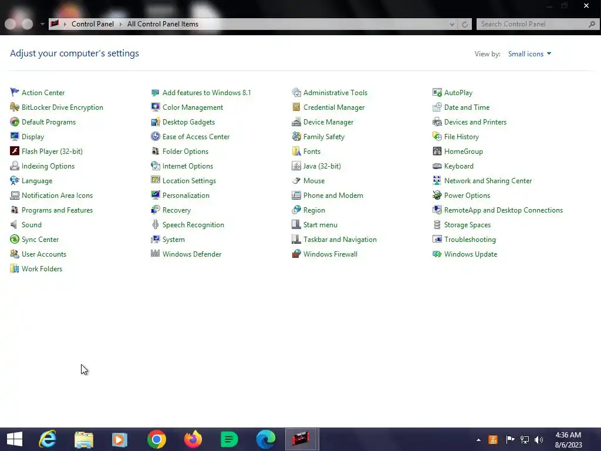Open Google Chrome from the taskbar

pyautogui.click(x=156, y=439)
